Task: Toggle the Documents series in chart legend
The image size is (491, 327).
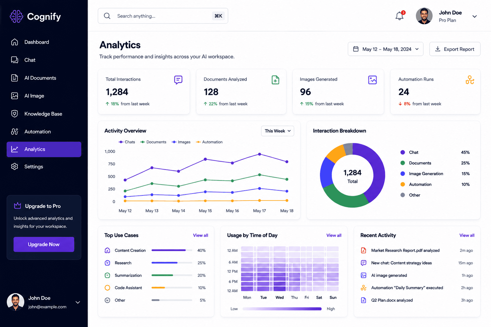Action: point(153,142)
